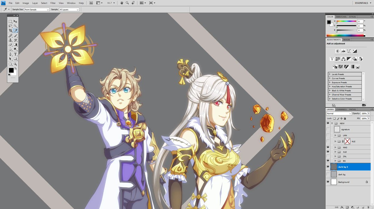Show the signature layer

tap(328, 129)
